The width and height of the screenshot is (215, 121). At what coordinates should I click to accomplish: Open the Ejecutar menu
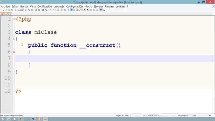[98, 7]
